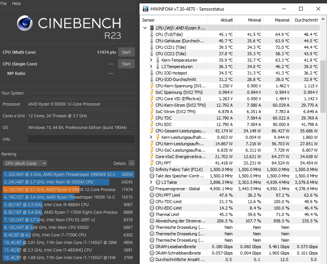Viewport: 327px width, 264px height.
Task: Click lightning icon beside CPU EDC
Action: pyautogui.click(x=152, y=124)
